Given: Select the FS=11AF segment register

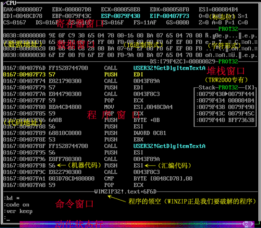Looking at the screenshot, I should coord(145,23).
